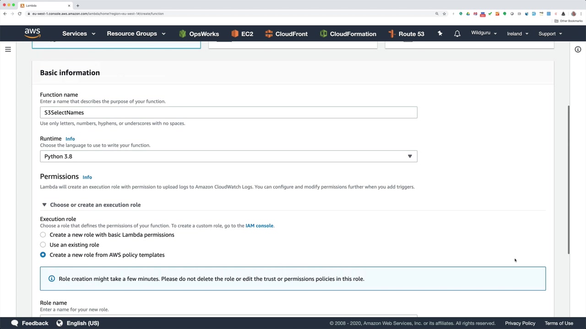Click the pin shortcuts icon in AWS navbar
Viewport: 586px width, 329px height.
click(x=440, y=33)
